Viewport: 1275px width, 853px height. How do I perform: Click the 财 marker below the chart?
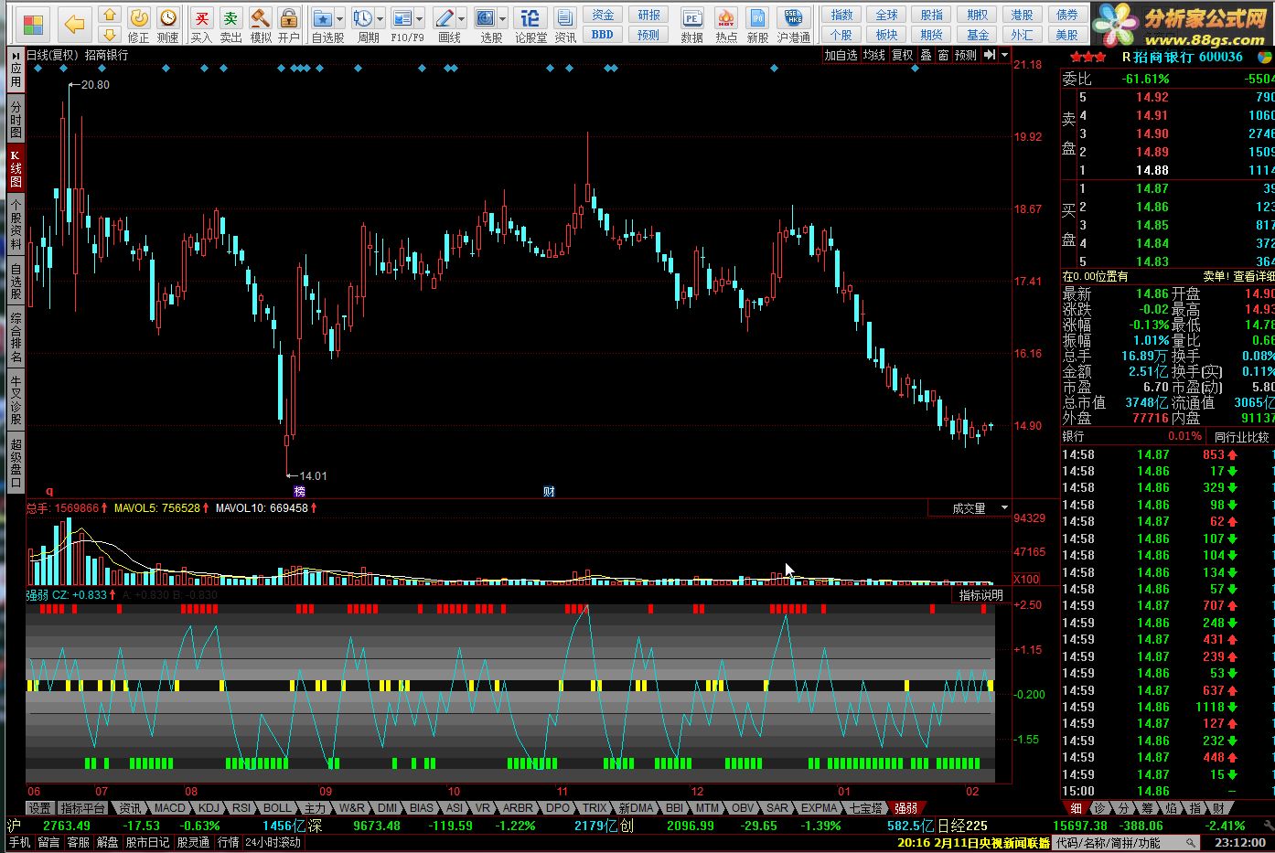click(x=549, y=491)
